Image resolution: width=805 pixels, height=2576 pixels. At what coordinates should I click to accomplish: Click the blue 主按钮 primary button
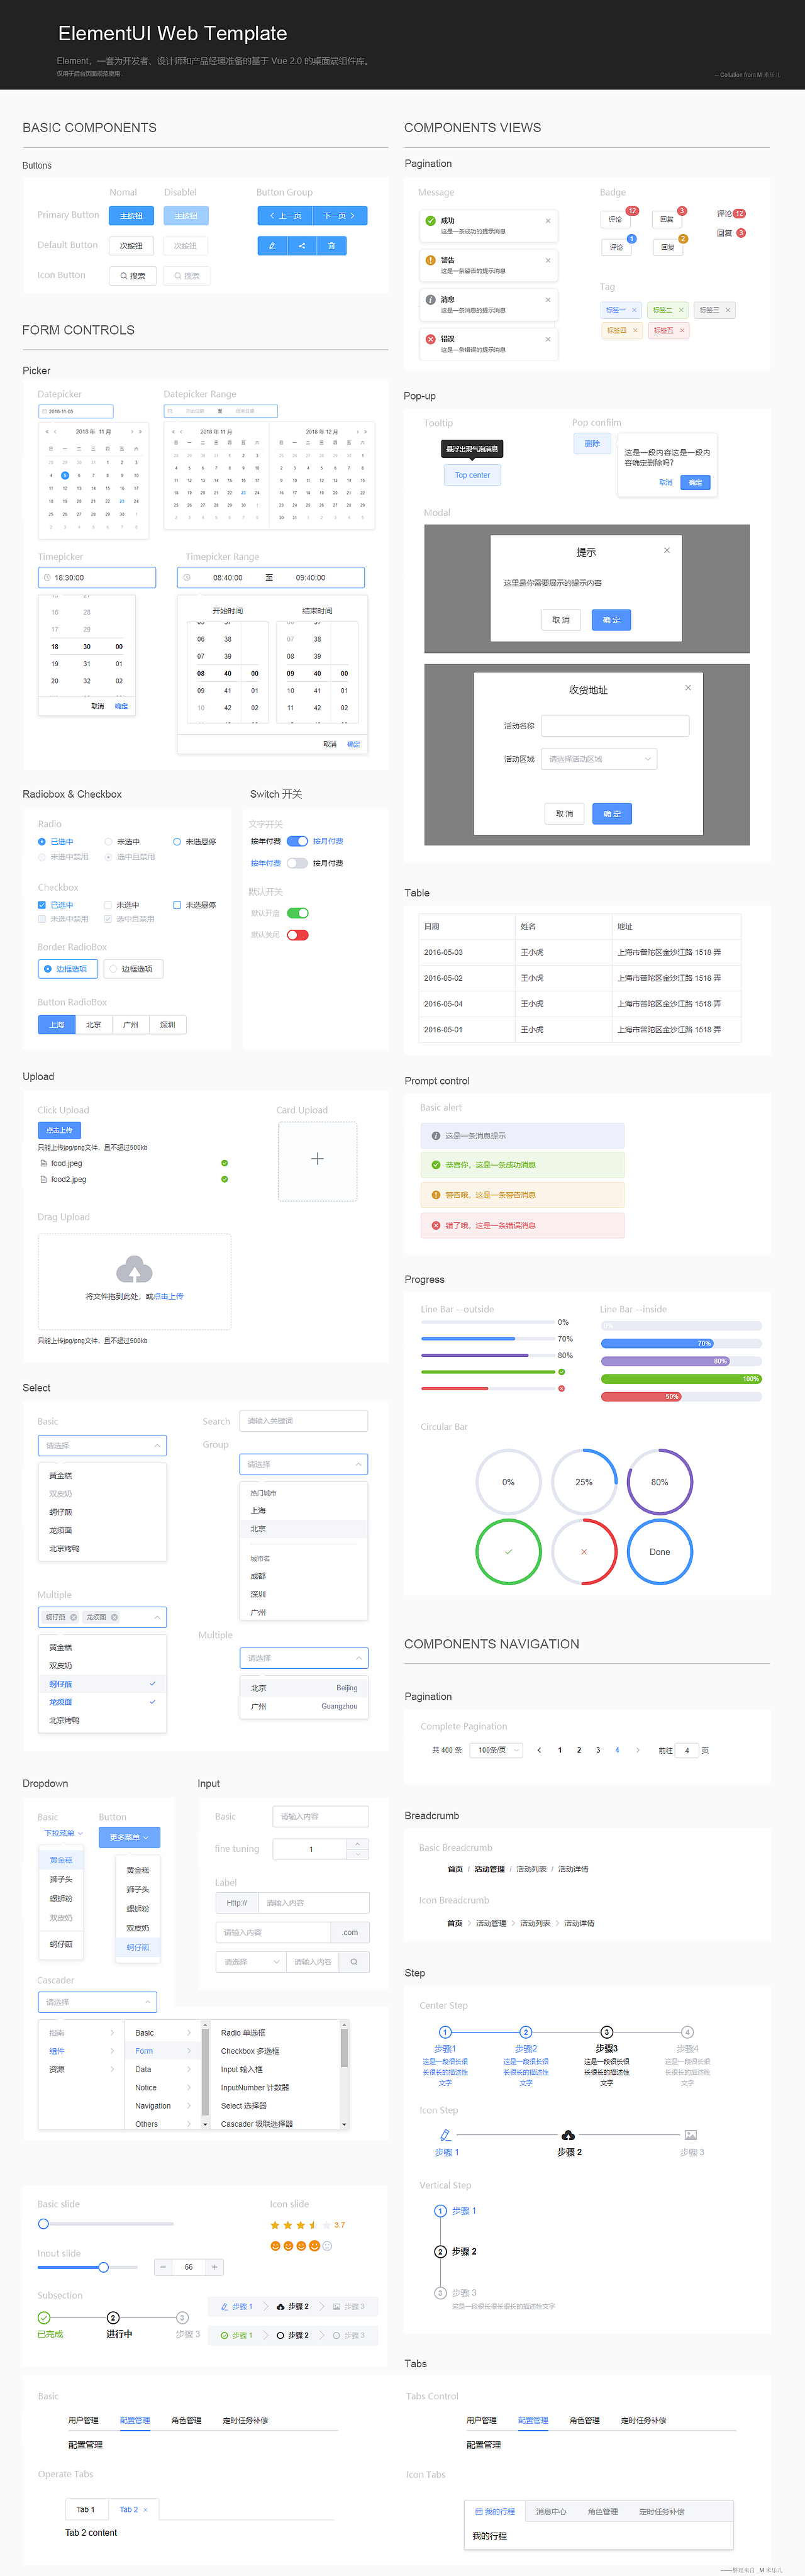click(x=131, y=216)
